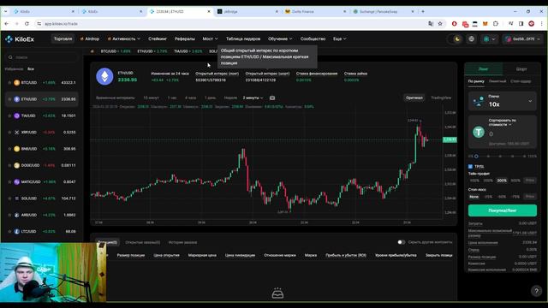Click the chart screenshot camera icon

(x=272, y=98)
